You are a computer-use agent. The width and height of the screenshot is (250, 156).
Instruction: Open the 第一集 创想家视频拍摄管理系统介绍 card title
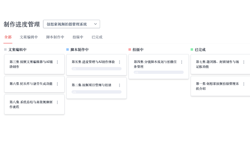[x=217, y=86]
